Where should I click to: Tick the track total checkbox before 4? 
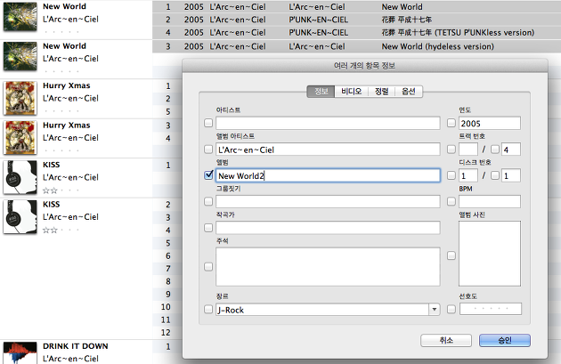(x=495, y=150)
